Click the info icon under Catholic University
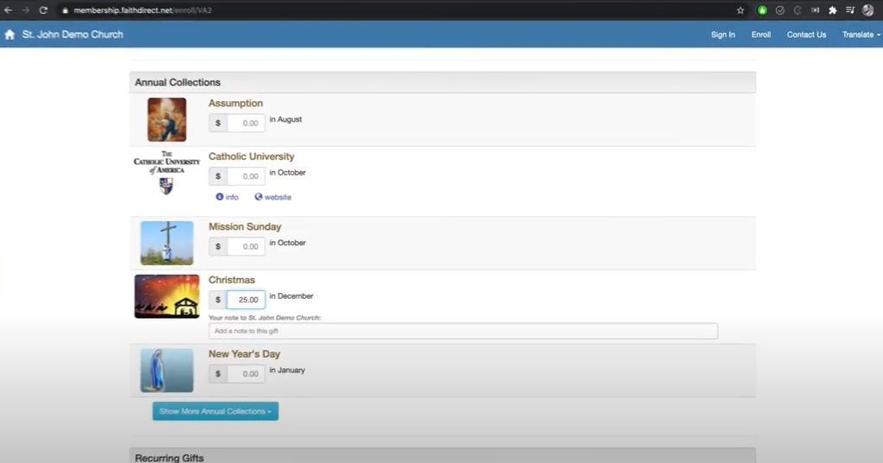 click(227, 197)
